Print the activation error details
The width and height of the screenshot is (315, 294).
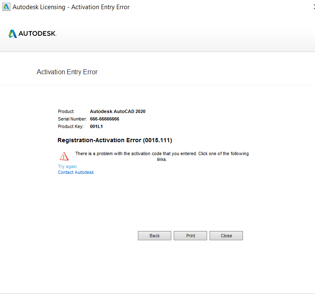tap(190, 236)
